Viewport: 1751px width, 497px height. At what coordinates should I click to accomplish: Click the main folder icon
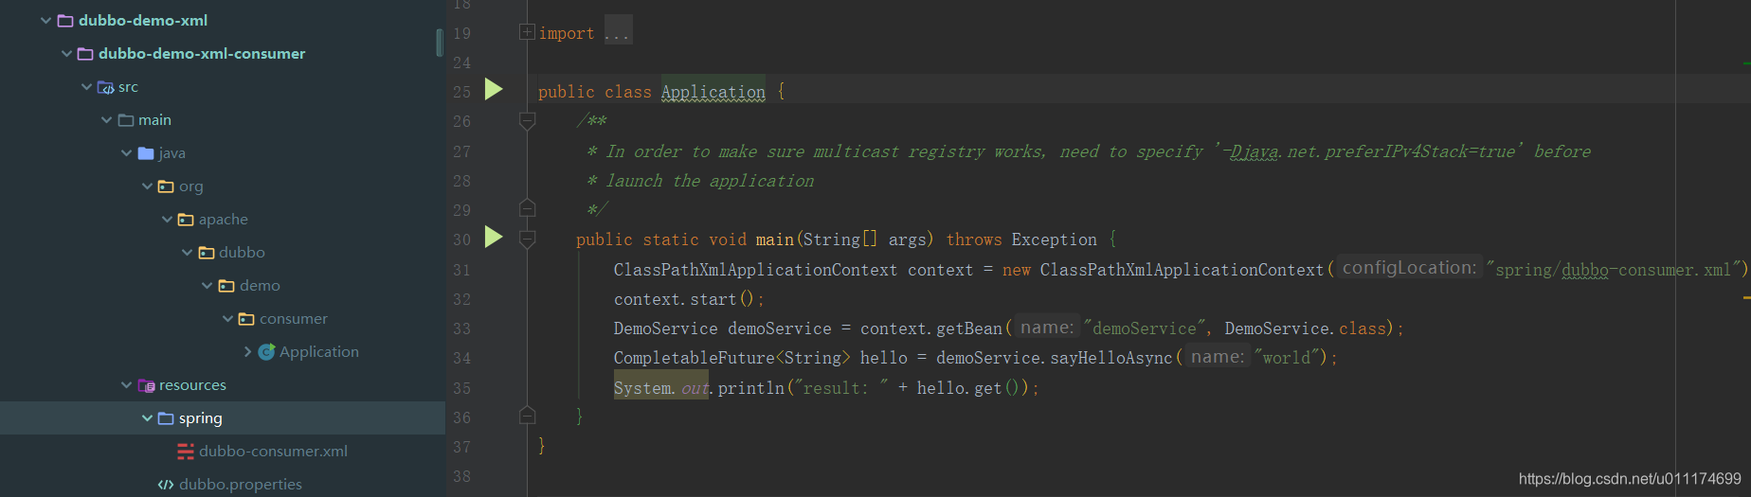click(126, 119)
